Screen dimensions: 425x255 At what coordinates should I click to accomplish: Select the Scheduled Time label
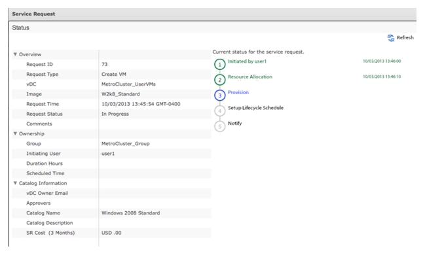coord(45,173)
